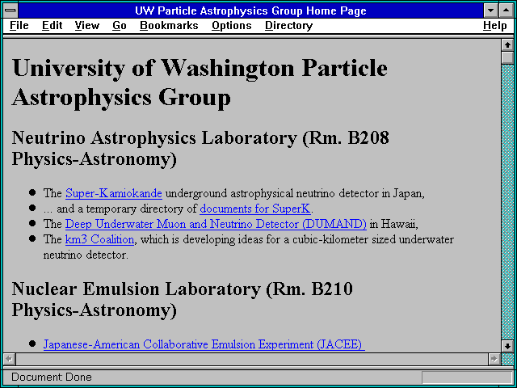Click the Nuclear Emulsion Laboratory heading
The height and width of the screenshot is (388, 517).
click(x=182, y=299)
